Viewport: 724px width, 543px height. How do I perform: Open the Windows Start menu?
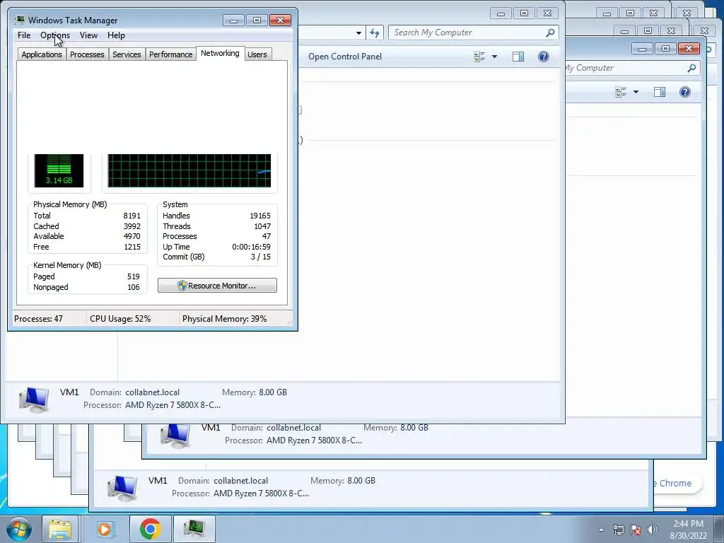tap(18, 529)
